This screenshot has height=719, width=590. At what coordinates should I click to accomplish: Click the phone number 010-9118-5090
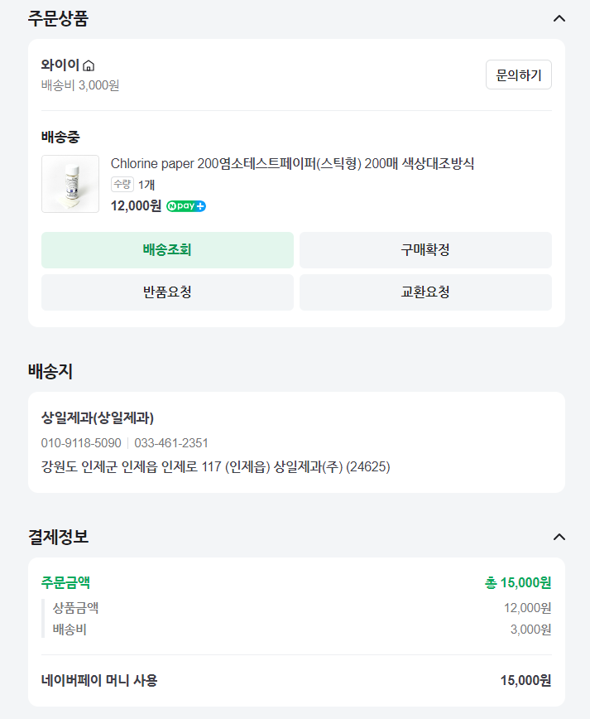point(81,442)
